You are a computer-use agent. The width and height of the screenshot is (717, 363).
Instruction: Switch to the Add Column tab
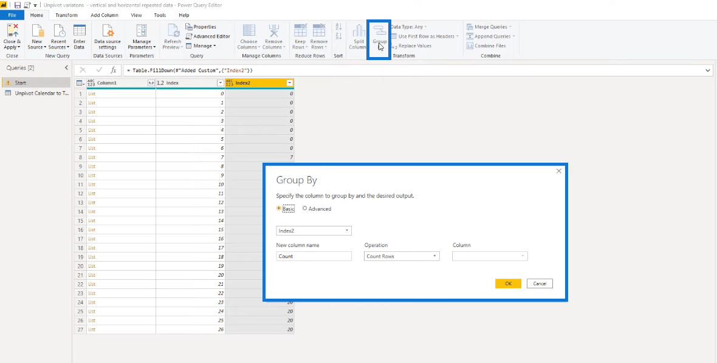click(x=105, y=15)
